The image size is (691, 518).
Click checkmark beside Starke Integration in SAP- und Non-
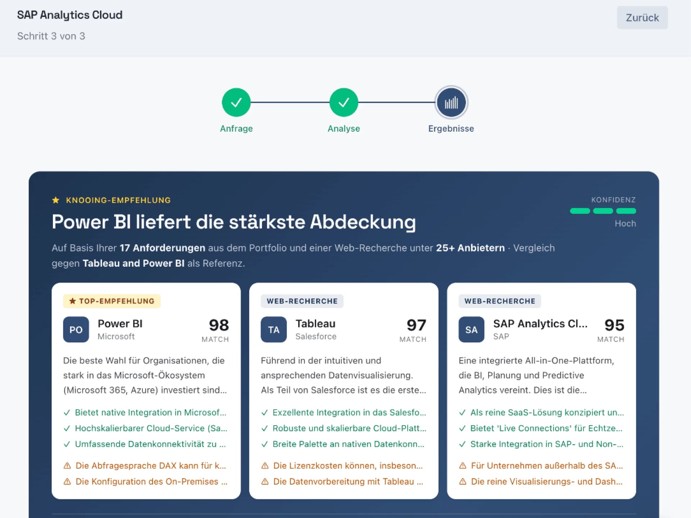click(x=462, y=444)
